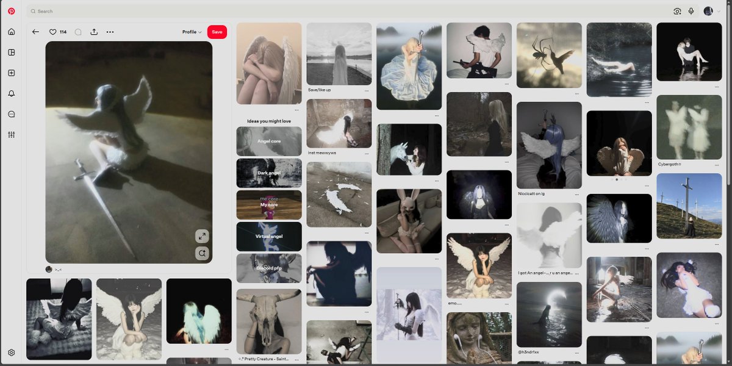Open the pin captioned Save/like up
This screenshot has width=732, height=366.
pos(339,54)
